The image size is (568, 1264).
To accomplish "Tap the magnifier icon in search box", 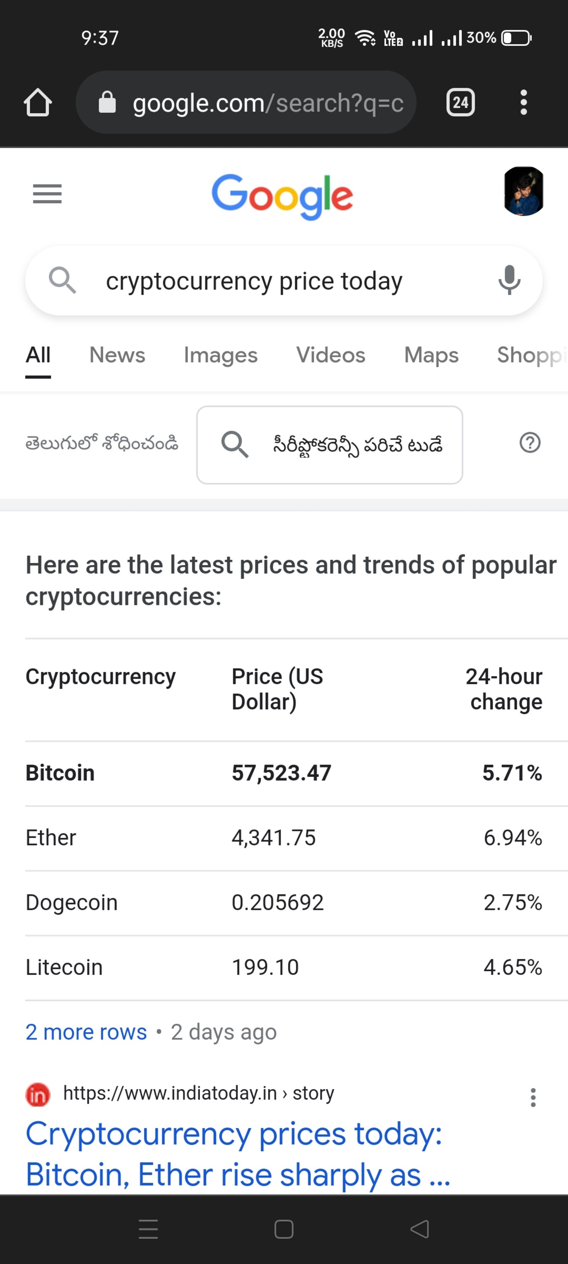I will (x=62, y=280).
